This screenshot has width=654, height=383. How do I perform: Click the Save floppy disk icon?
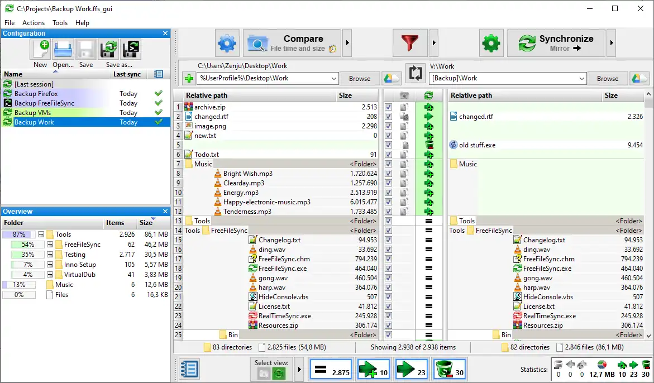tap(85, 49)
